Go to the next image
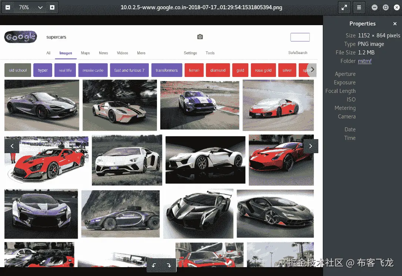The width and height of the screenshot is (402, 276). (x=311, y=146)
